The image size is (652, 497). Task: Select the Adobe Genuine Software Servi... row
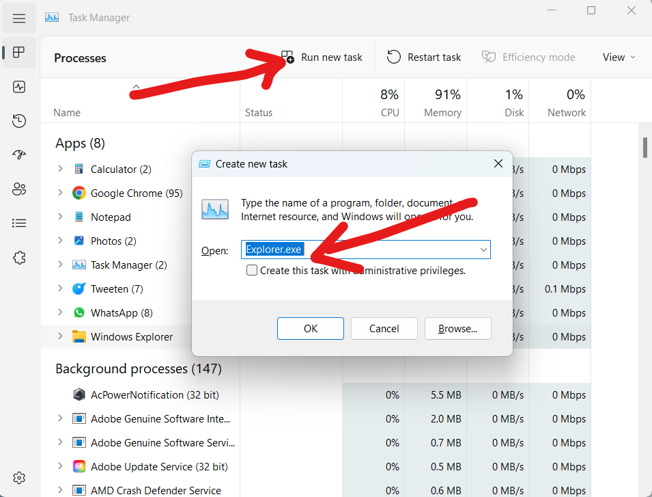315,442
